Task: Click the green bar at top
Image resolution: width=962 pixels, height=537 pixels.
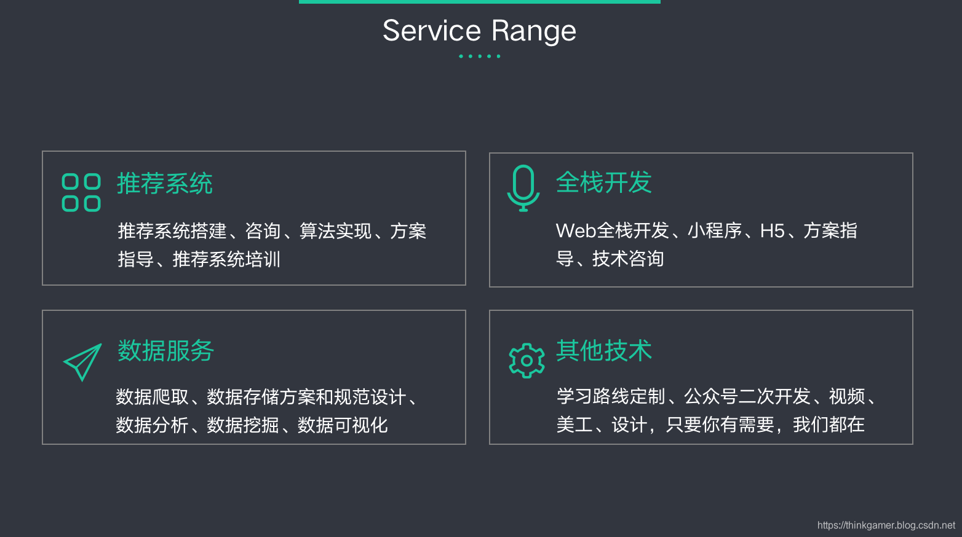Action: (480, 2)
